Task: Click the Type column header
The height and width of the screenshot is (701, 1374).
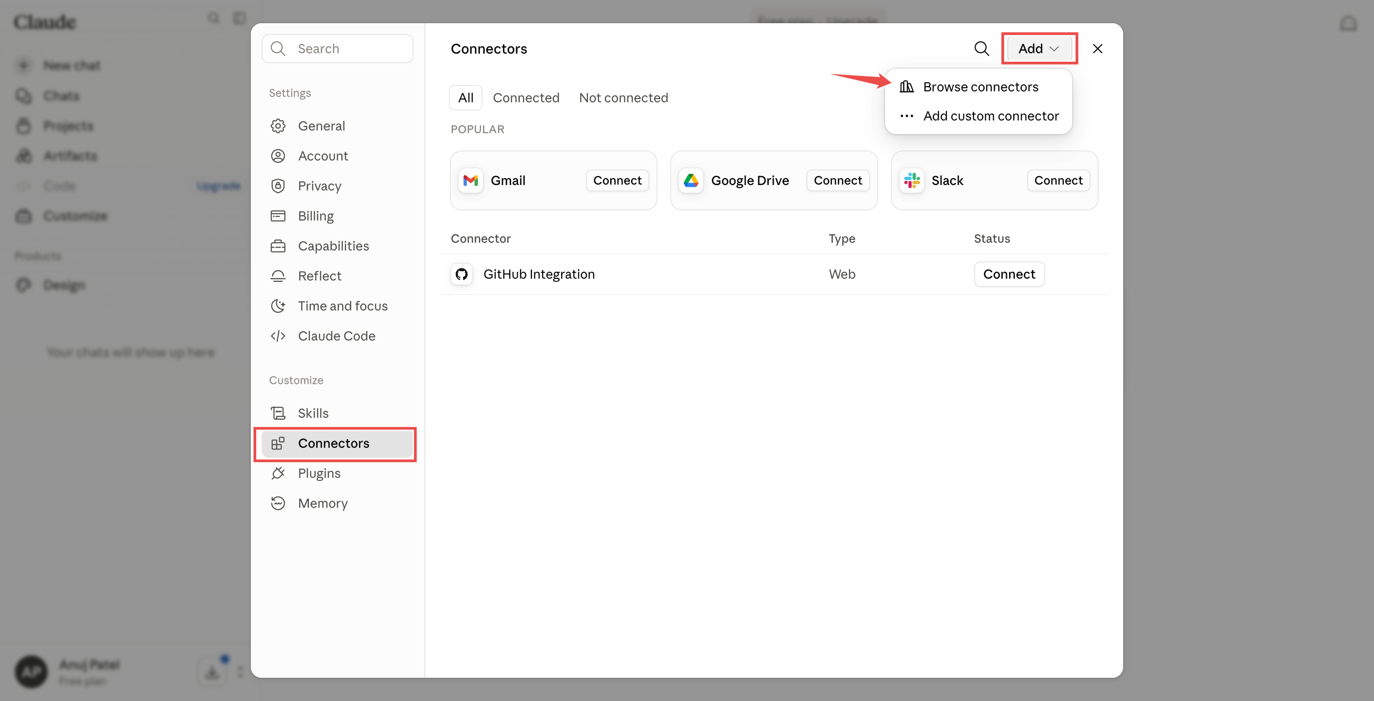Action: [841, 239]
